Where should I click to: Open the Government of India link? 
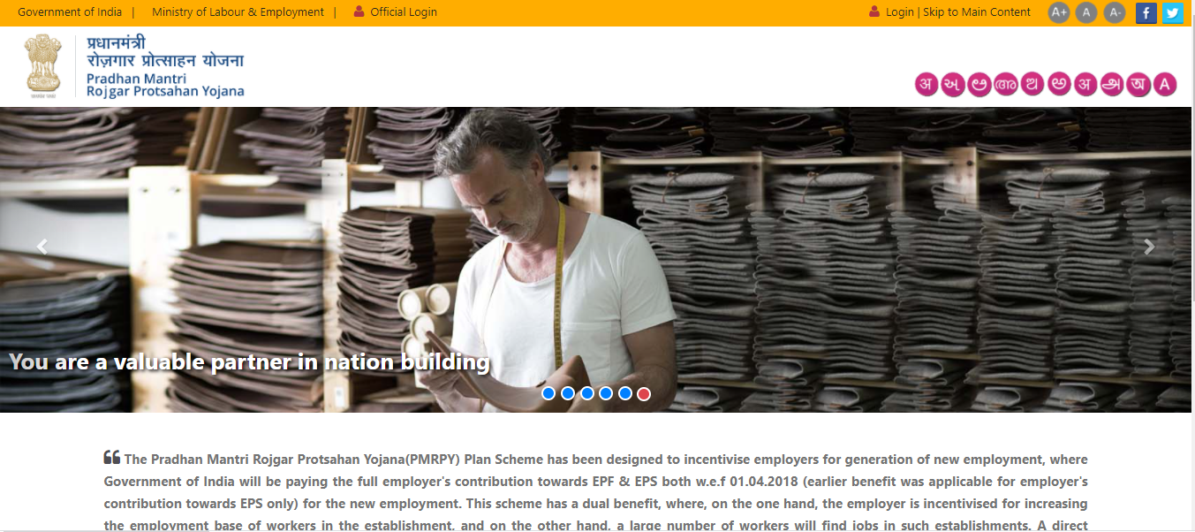point(70,12)
